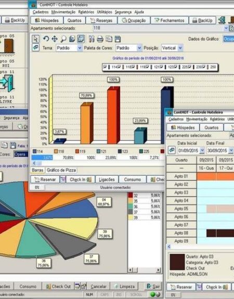Click the copy chart icon
234x299 pixels.
point(109,39)
